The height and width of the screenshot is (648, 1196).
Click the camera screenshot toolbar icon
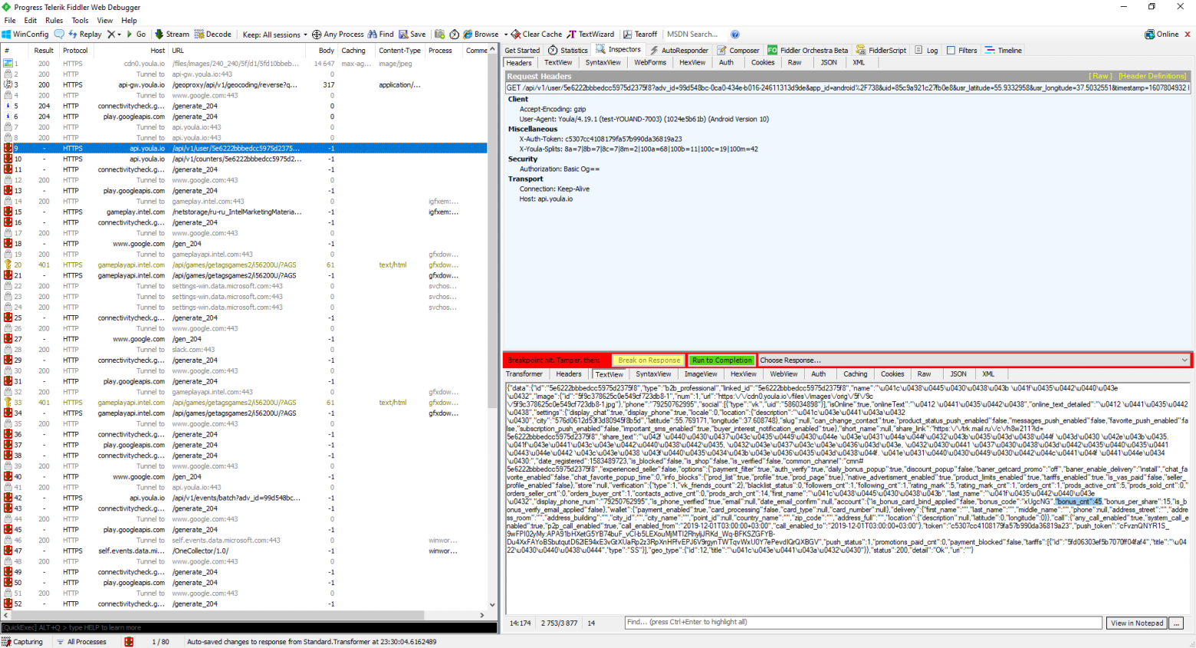pos(439,35)
